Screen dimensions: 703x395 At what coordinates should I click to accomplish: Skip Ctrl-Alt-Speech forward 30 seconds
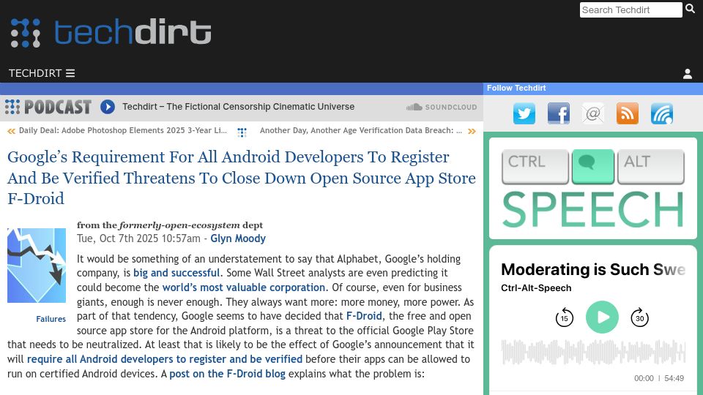640,317
